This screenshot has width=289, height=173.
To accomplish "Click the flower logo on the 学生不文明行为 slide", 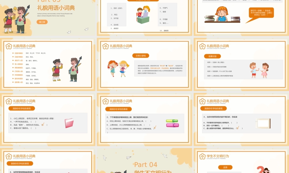I will 202,157.
